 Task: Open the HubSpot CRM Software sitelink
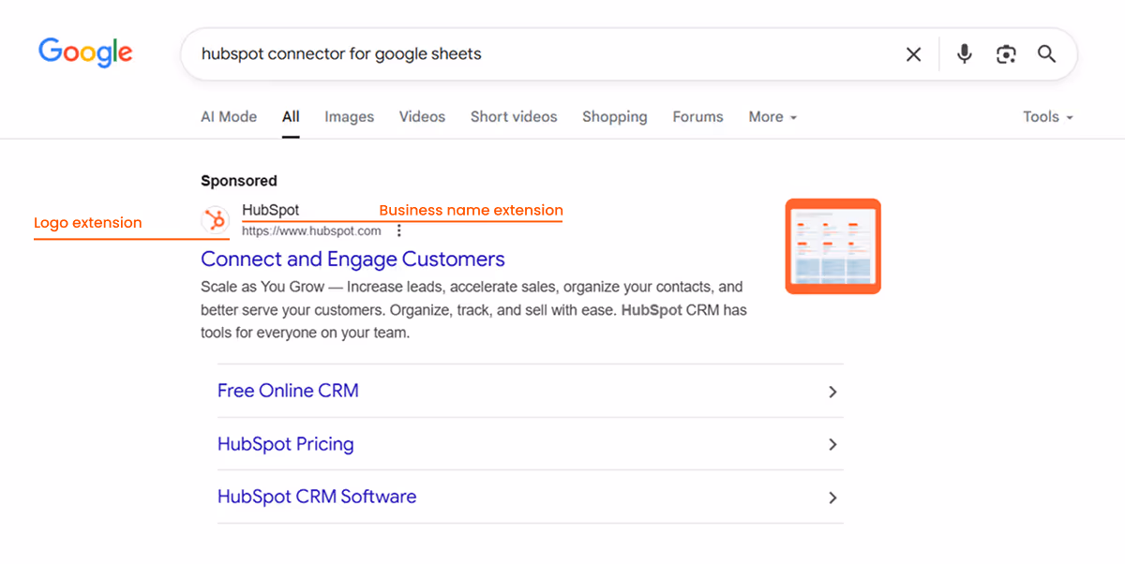point(317,497)
